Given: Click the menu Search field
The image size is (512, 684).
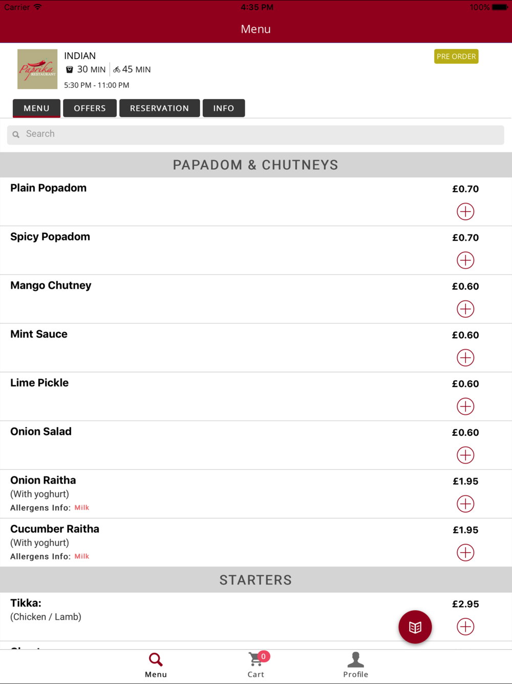Looking at the screenshot, I should (x=256, y=134).
